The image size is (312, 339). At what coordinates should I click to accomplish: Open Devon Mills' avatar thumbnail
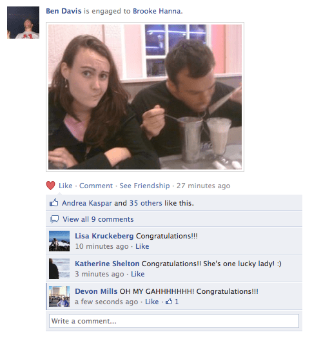(x=59, y=296)
